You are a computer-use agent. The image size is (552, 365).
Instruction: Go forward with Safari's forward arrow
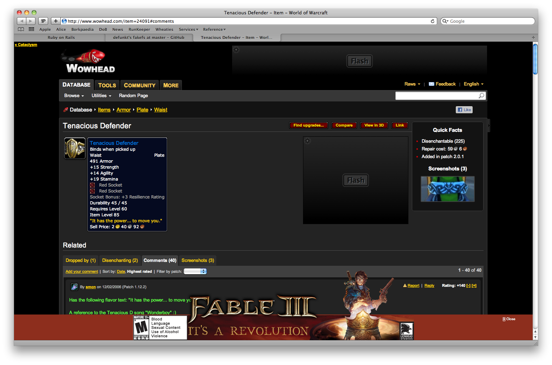tap(31, 21)
